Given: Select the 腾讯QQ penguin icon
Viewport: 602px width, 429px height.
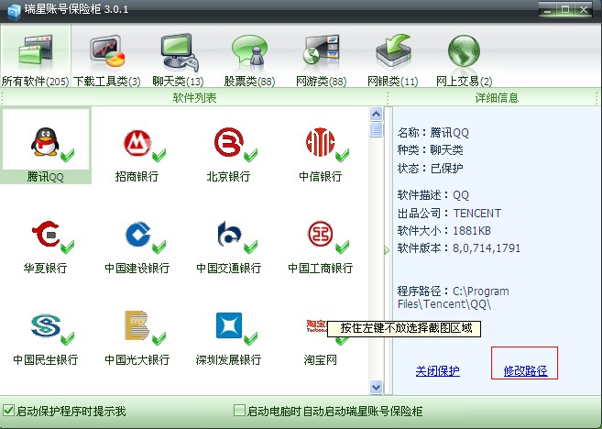Looking at the screenshot, I should (45, 141).
